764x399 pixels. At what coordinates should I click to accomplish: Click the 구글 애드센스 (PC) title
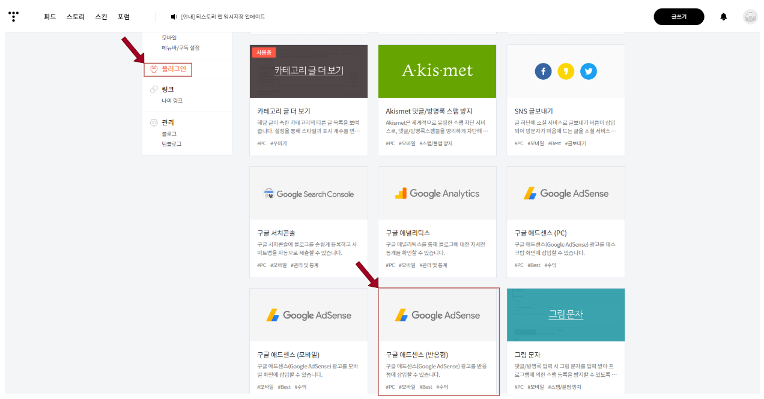541,233
